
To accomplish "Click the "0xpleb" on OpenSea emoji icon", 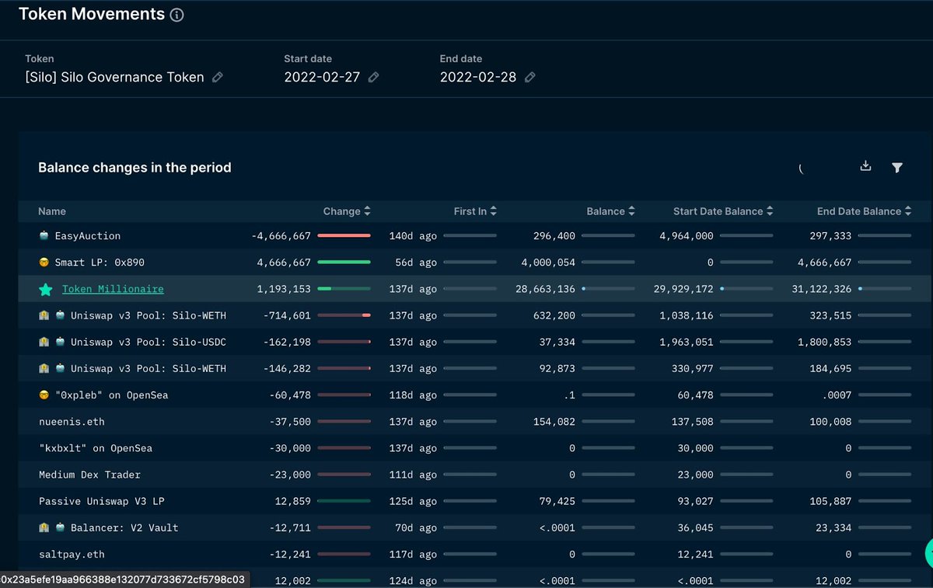I will pos(44,395).
